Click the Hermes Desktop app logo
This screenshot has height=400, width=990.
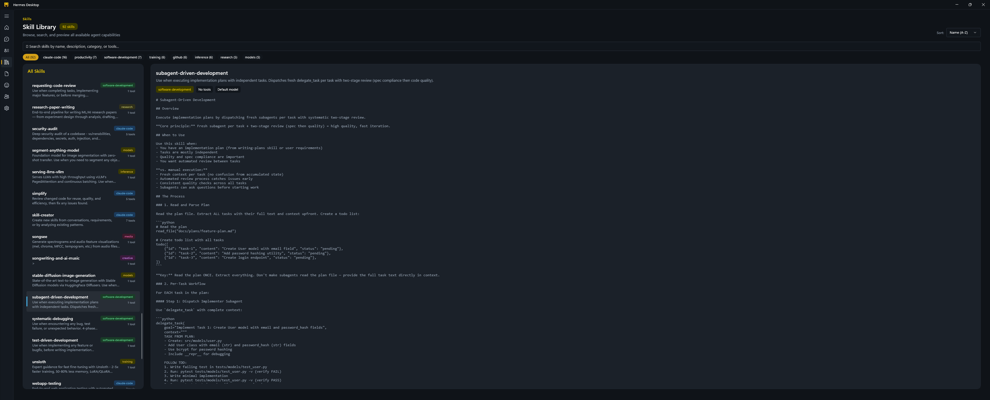pos(6,5)
